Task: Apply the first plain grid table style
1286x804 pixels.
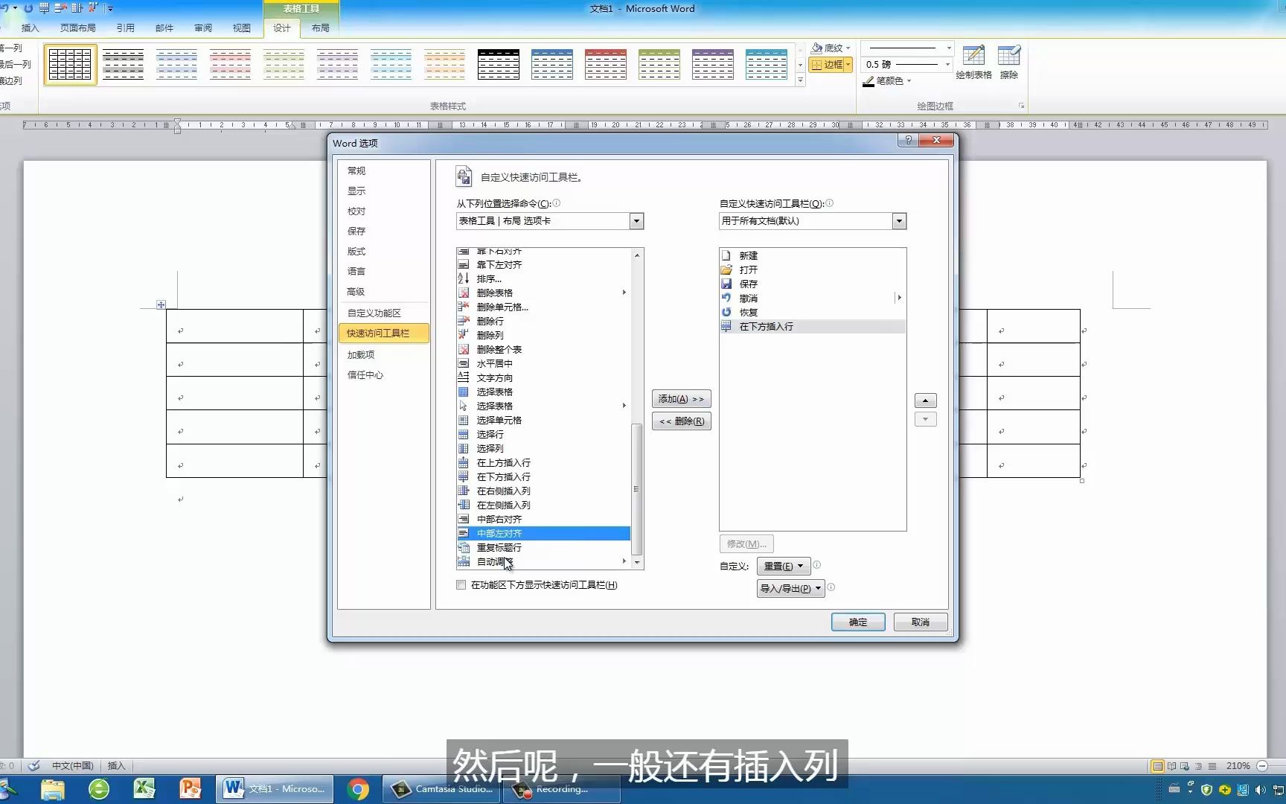Action: [70, 64]
